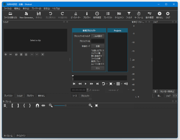Viewport: 180px width, 140px height.
Task: Remove selected filter with the minus button
Action: point(10,54)
